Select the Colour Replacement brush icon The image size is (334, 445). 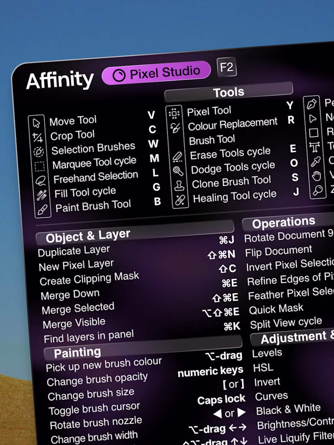(x=175, y=128)
